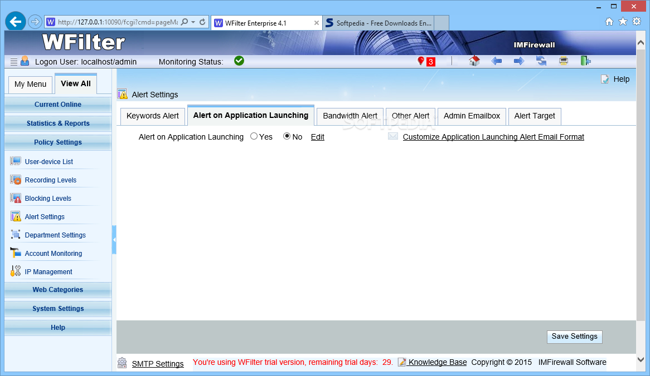Collapse Policy Settings section
Viewport: 650px width, 376px height.
coord(57,142)
